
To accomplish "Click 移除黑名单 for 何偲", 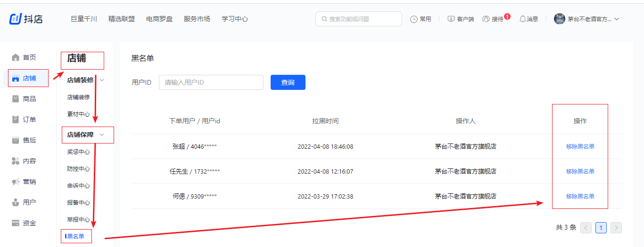I will [x=580, y=196].
